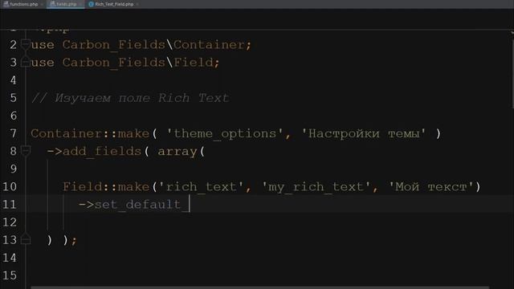Screen dimensions: 514x289
Task: Click the horizontal scrollbar at the bottom
Action: 259,287
